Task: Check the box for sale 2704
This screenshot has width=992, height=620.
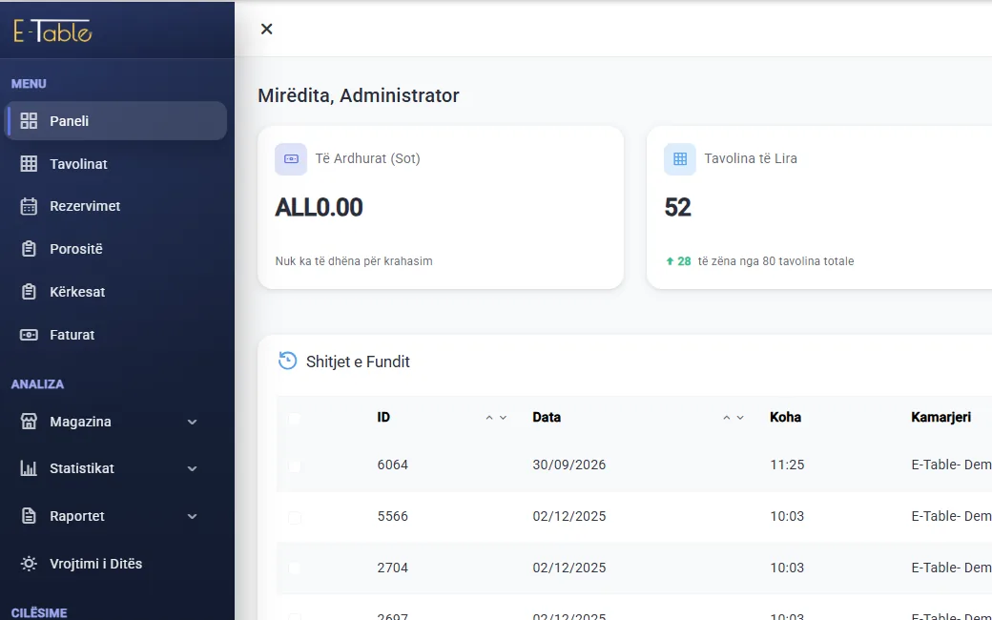Action: coord(294,568)
